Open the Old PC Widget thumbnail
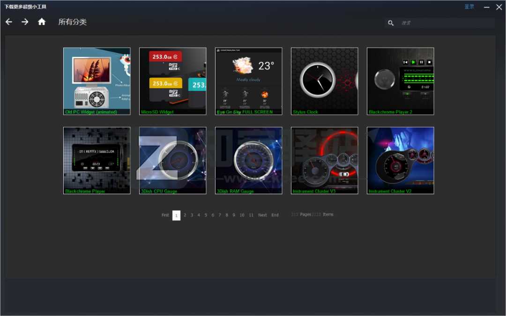 [97, 81]
